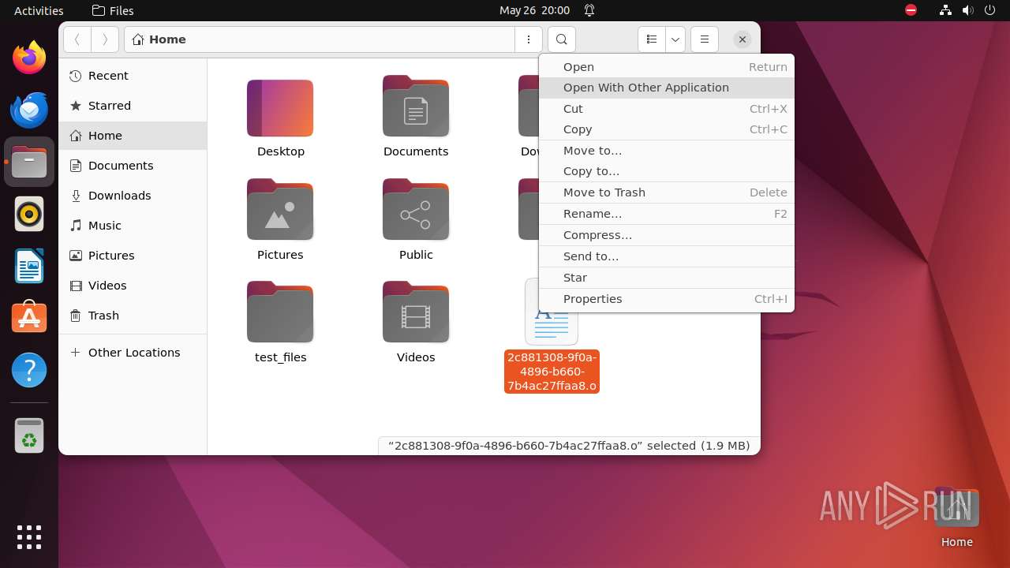Open Music in the sidebar

tap(133, 226)
